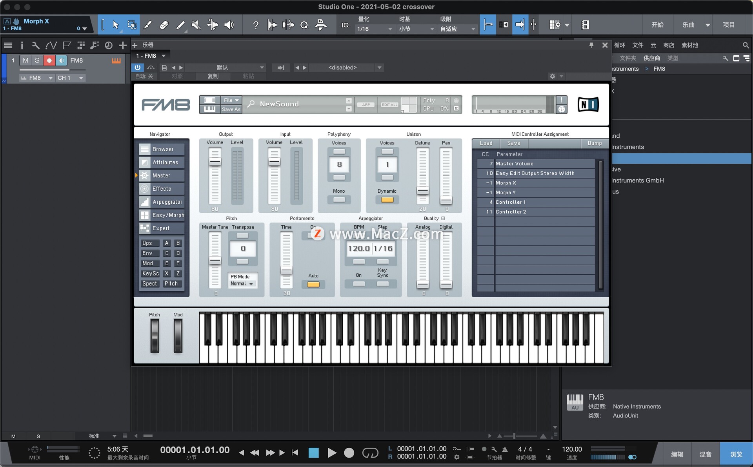Select the mute tool
Screen dimensions: 753x467
[x=196, y=25]
